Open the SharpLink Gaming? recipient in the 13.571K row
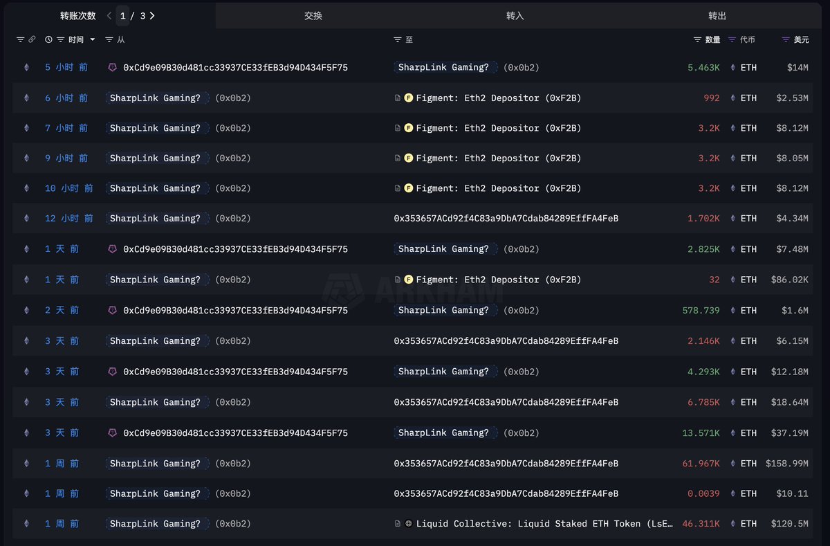 [444, 433]
